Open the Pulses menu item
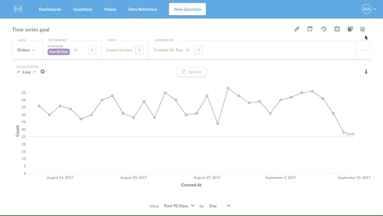Screen dimensions: 383x216 pos(110,10)
